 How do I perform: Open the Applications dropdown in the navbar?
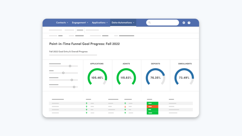(x=100, y=23)
